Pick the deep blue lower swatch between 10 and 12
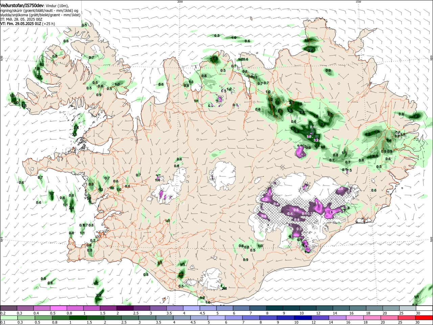Viewport: 433px width, 325px height. [x=303, y=318]
